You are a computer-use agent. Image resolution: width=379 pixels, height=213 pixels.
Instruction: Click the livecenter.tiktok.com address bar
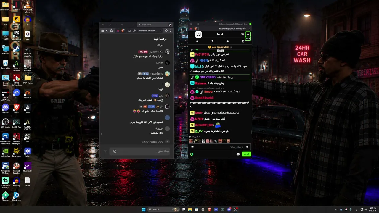147,30
